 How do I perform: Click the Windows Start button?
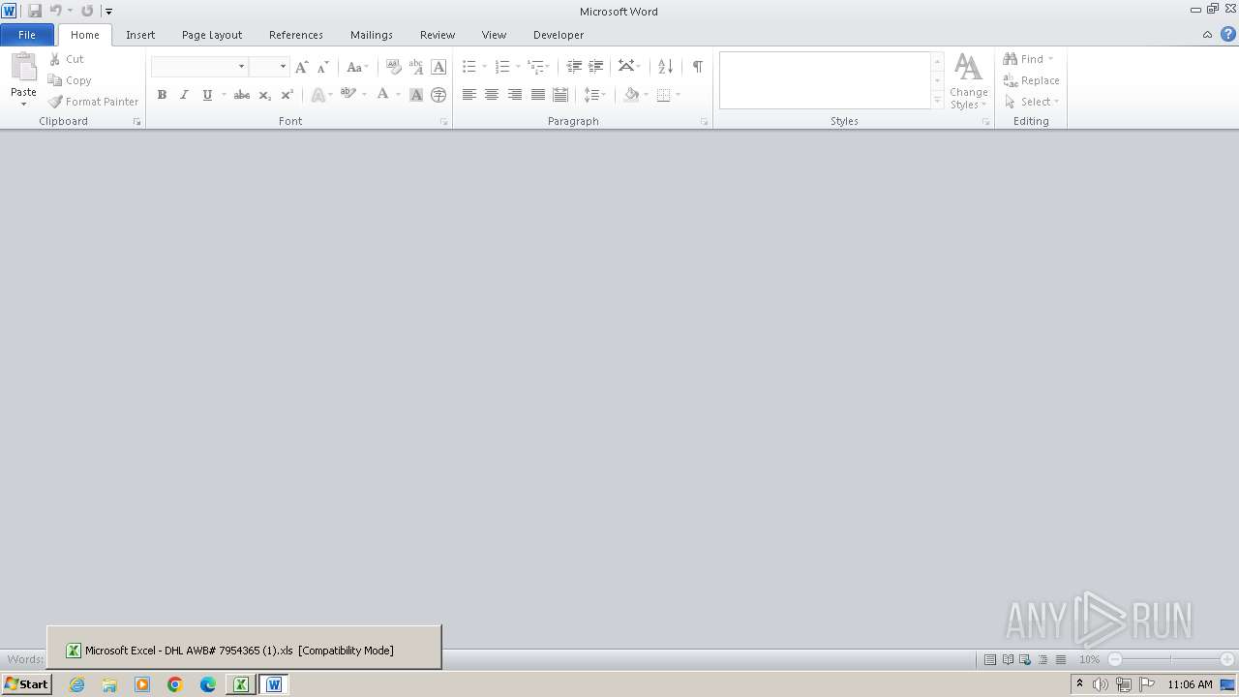tap(26, 684)
